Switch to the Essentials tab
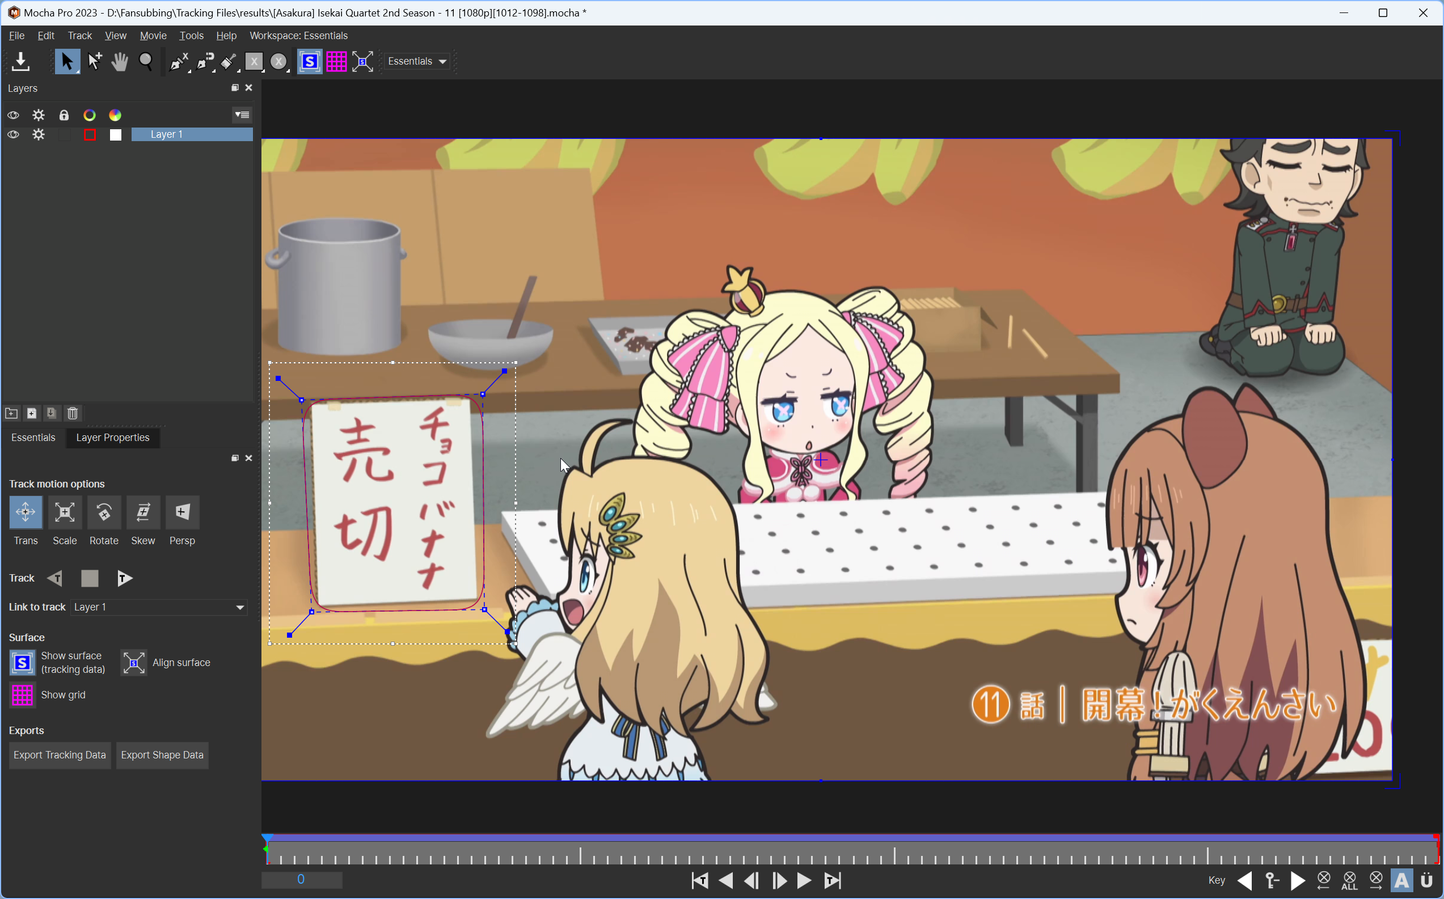Image resolution: width=1444 pixels, height=899 pixels. click(x=33, y=437)
